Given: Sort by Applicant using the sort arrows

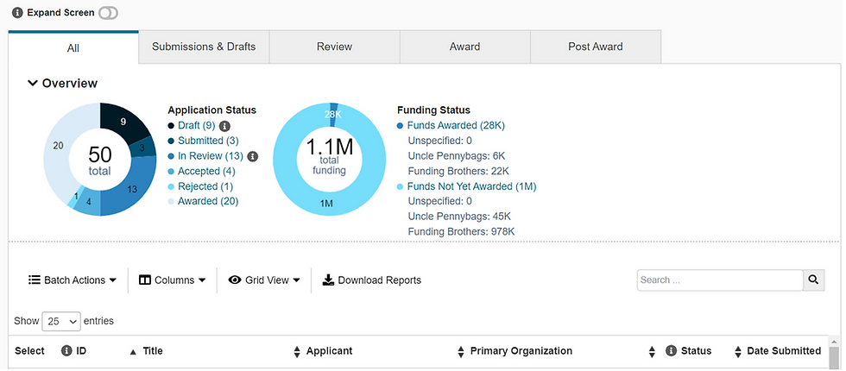Looking at the screenshot, I should [298, 352].
